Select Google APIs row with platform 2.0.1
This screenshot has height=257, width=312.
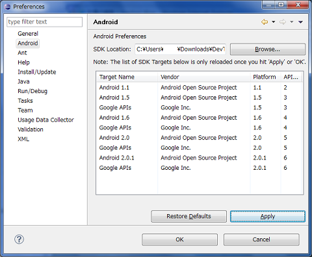pos(200,168)
